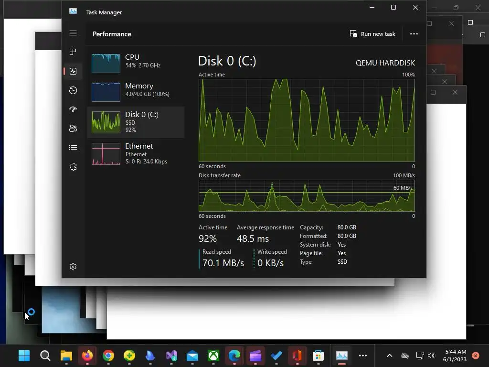Viewport: 489px width, 367px height.
Task: Click the Performance page title
Action: [112, 34]
